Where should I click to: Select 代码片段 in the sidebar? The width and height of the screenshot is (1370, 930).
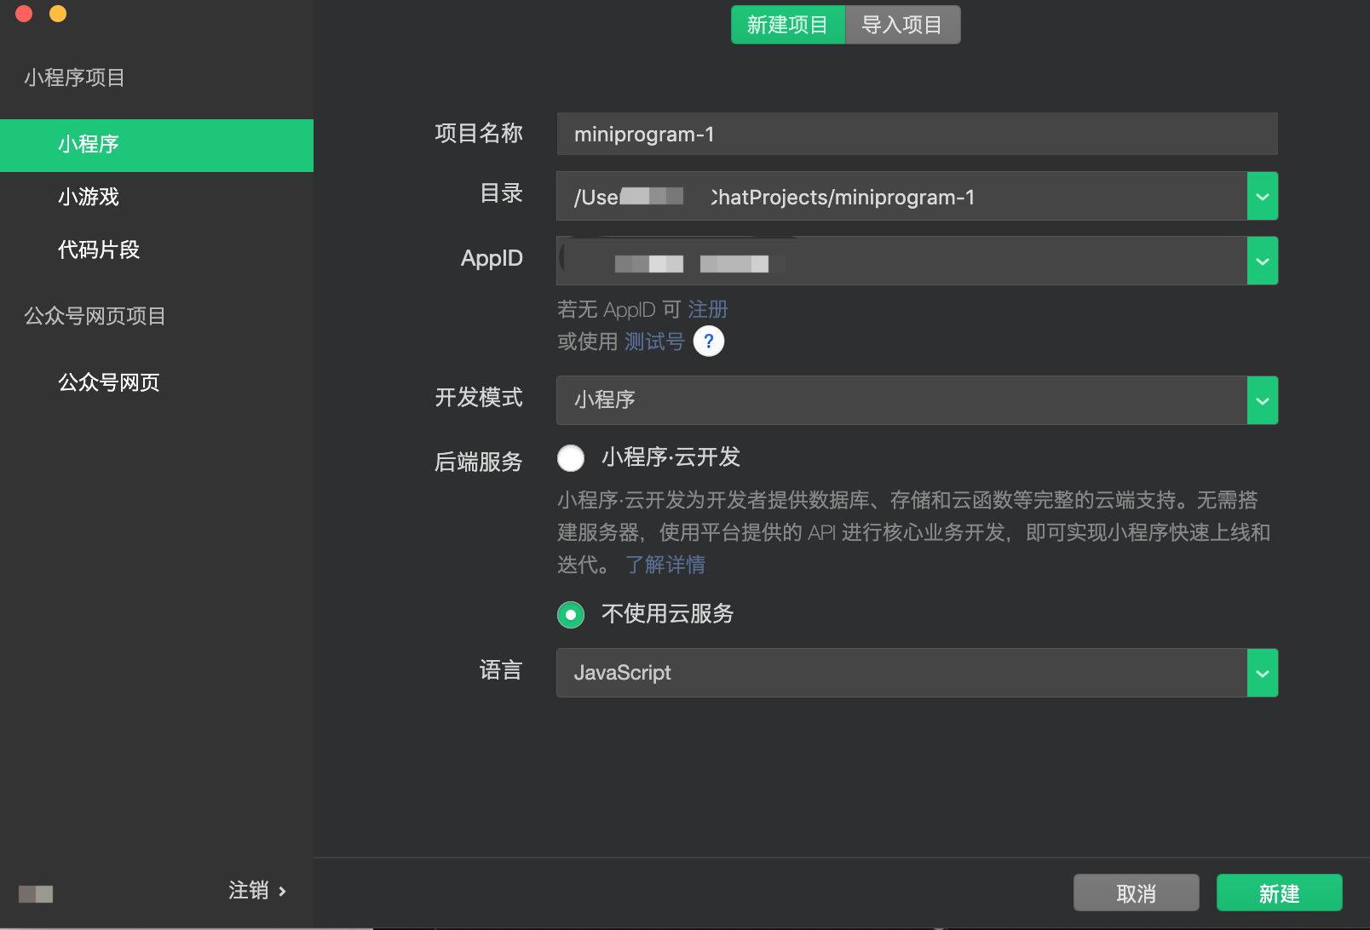tap(99, 250)
